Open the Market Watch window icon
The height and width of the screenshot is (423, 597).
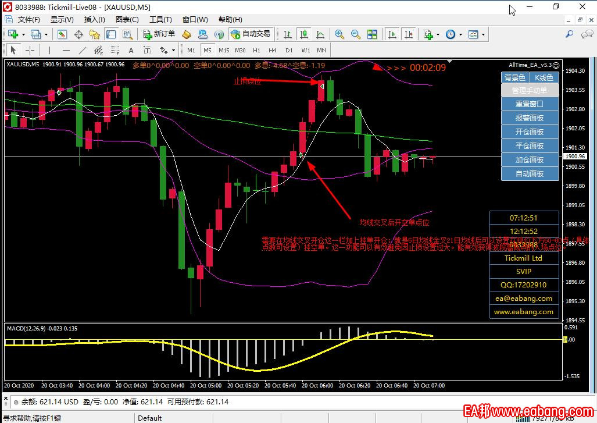62,34
